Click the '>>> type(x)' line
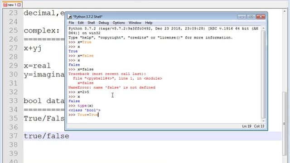 (x=81, y=105)
